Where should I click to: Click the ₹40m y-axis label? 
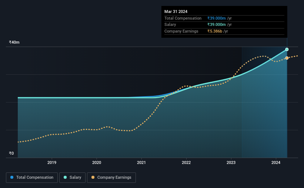pyautogui.click(x=14, y=42)
